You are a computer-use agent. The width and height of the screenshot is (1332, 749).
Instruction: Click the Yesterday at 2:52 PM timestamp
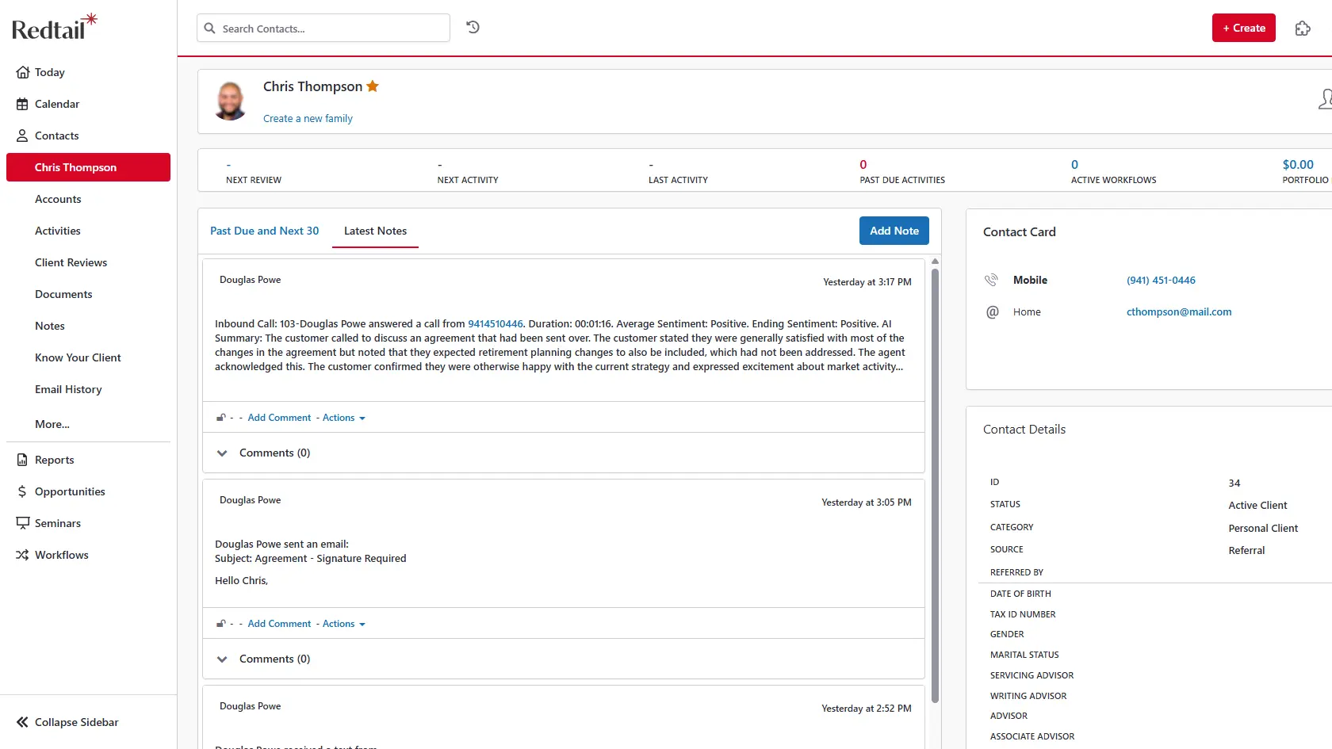coord(866,709)
